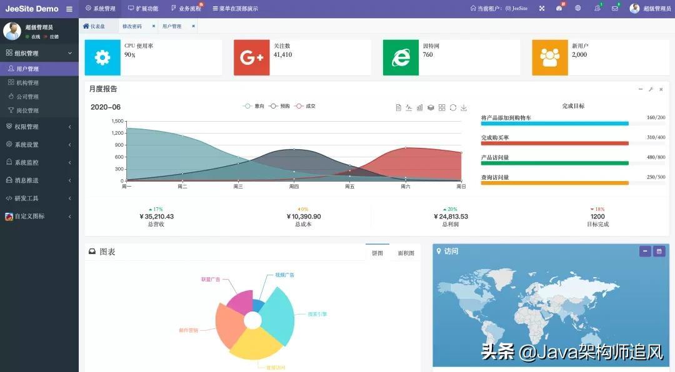Click the calendar button on the 访问 panel
Image resolution: width=675 pixels, height=372 pixels.
tap(659, 252)
